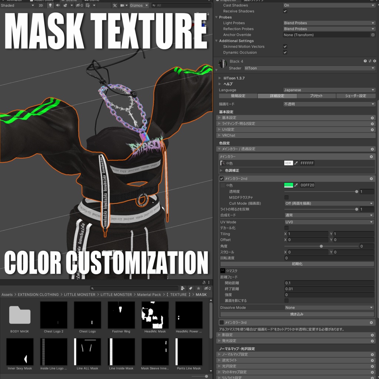Screen dimensions: 379x379
Task: Click 焼き込み bake button
Action: pyautogui.click(x=297, y=314)
